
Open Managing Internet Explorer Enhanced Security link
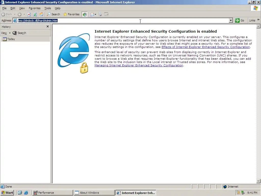pos(139,65)
